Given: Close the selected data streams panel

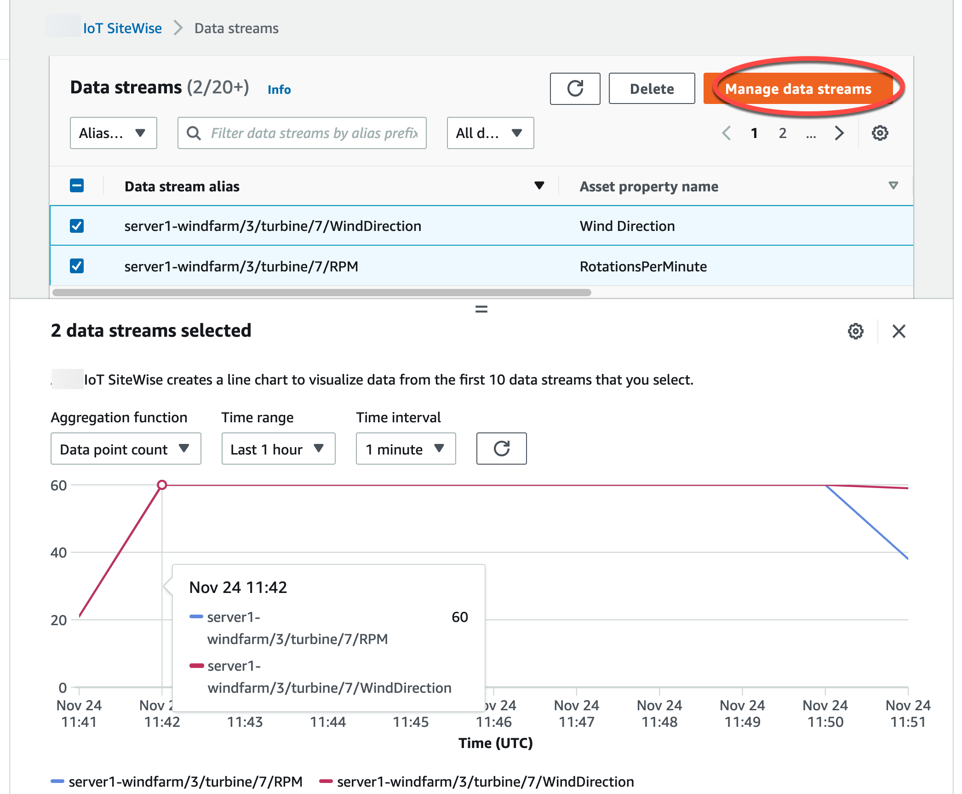Looking at the screenshot, I should pyautogui.click(x=899, y=331).
